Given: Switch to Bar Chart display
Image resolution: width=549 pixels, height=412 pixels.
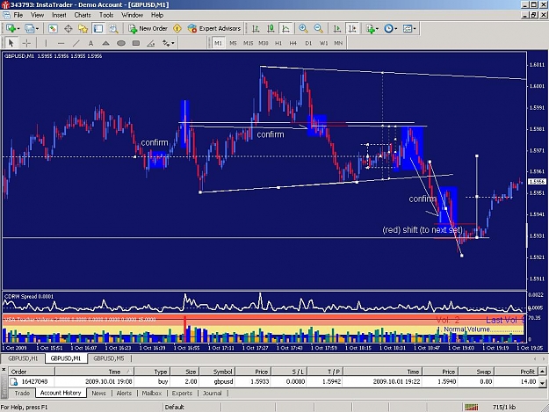Looking at the screenshot, I should tap(256, 29).
